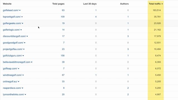Click authors value 2 for reaperdiscs.com
The height and width of the screenshot is (100, 178).
[x=128, y=88]
